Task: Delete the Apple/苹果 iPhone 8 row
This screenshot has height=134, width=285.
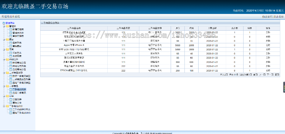Action: point(268,45)
